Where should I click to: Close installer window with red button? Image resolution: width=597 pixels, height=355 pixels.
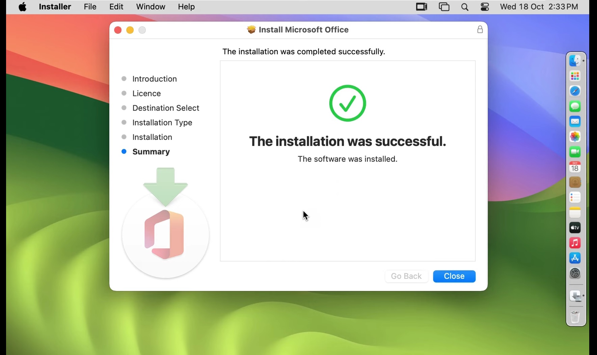click(x=118, y=30)
